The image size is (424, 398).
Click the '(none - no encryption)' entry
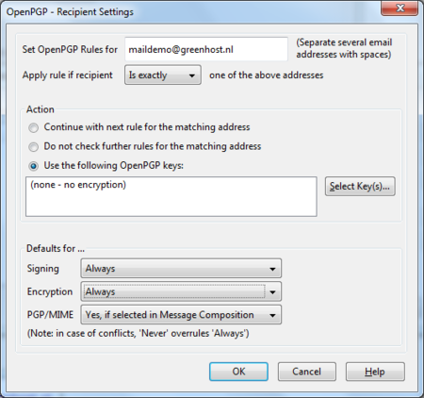[x=78, y=185]
